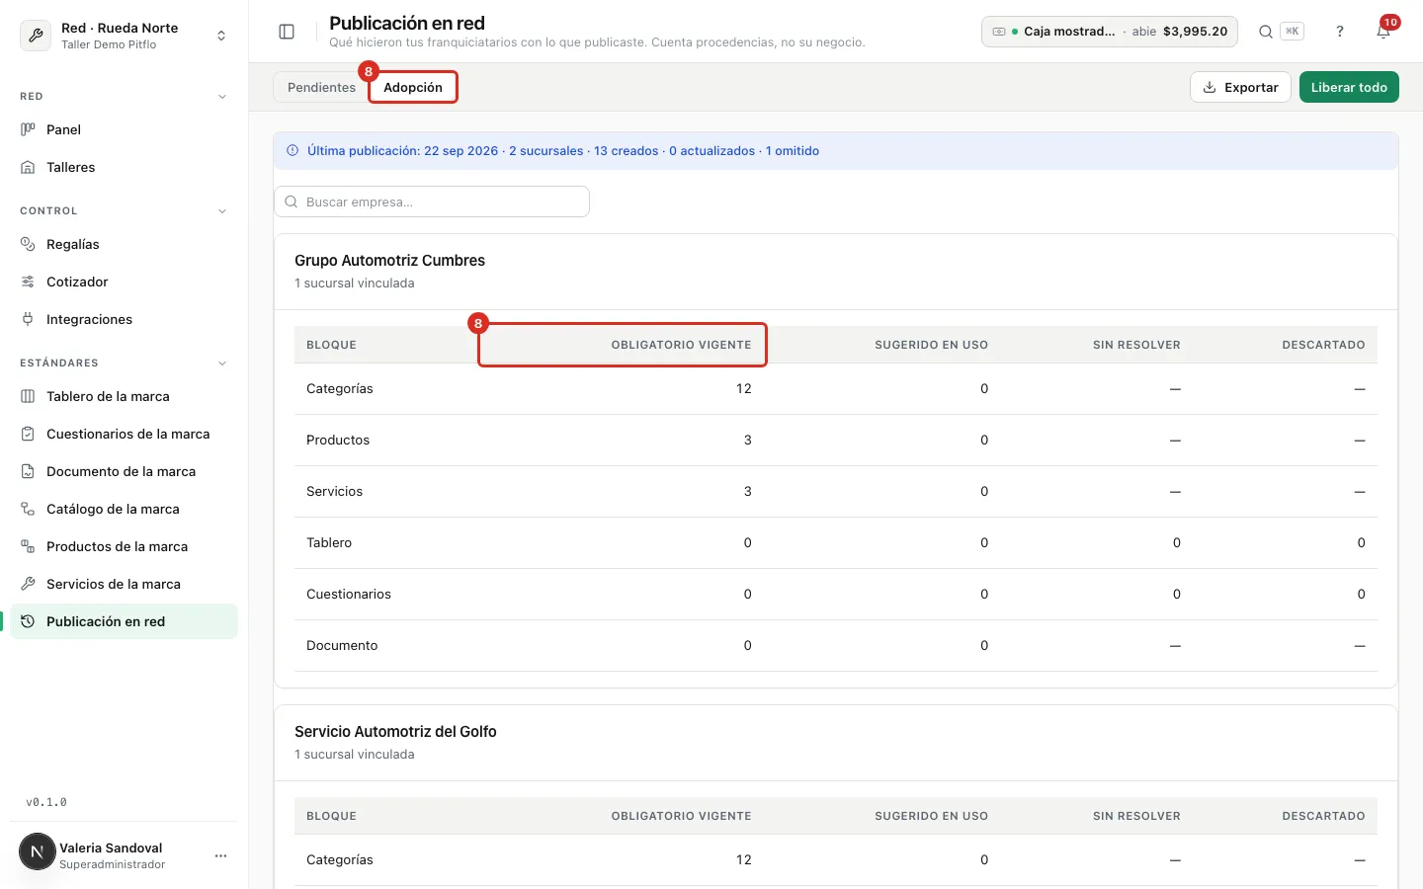Toggle the sidebar panel icon
The width and height of the screenshot is (1423, 889).
[287, 32]
